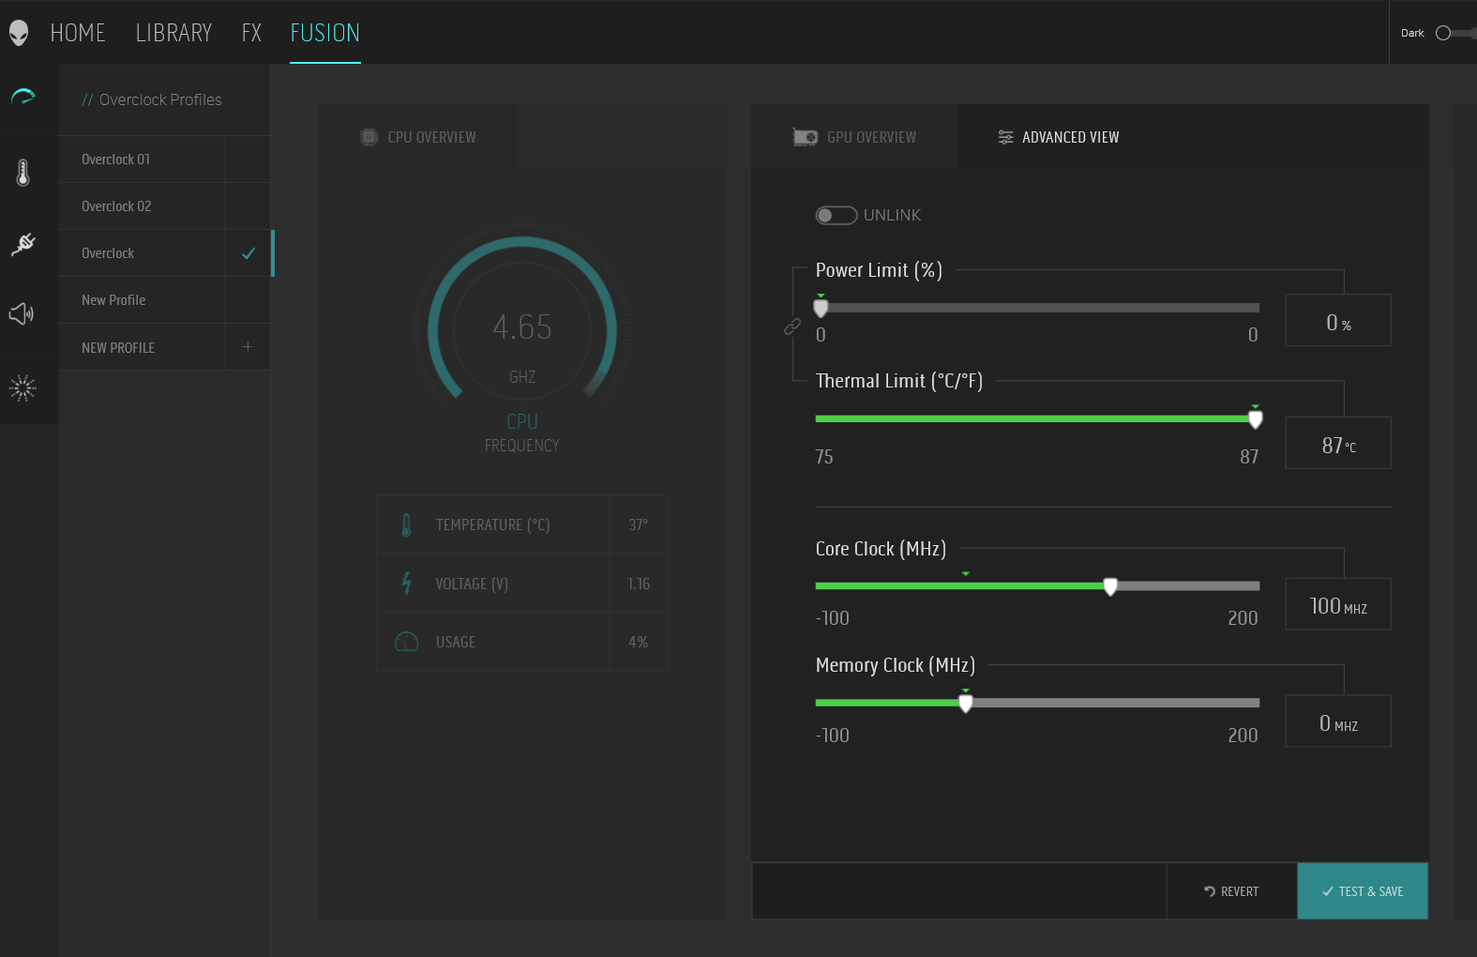
Task: Open the LIBRARY tab
Action: 173,33
